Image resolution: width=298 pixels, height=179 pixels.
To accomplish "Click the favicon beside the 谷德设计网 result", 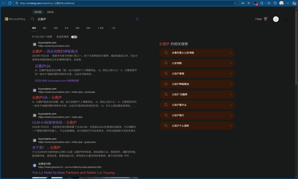I will click(x=34, y=165).
